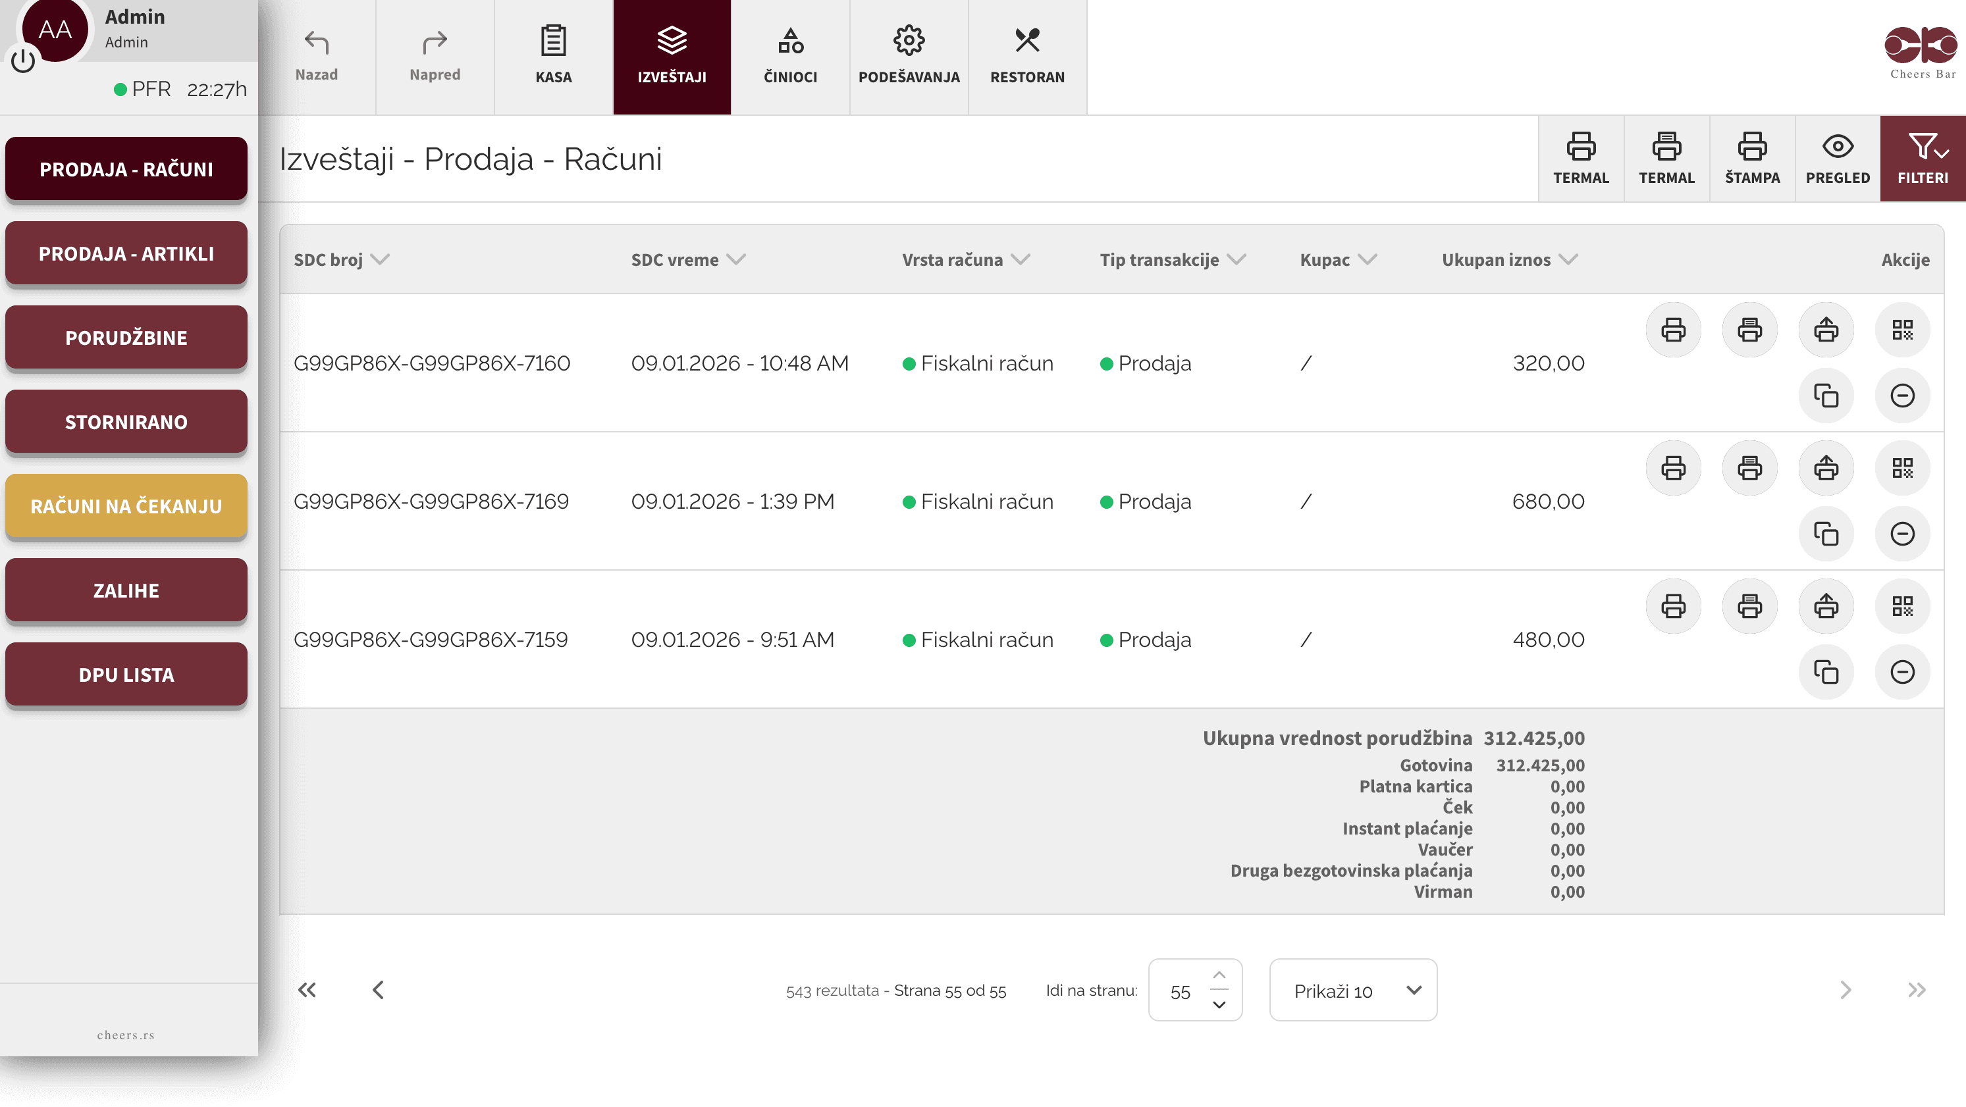Viewport: 1966px width, 1107px height.
Task: Open STORNIRANO in sidebar
Action: [x=126, y=422]
